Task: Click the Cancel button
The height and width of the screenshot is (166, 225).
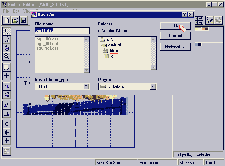Action: point(175,36)
